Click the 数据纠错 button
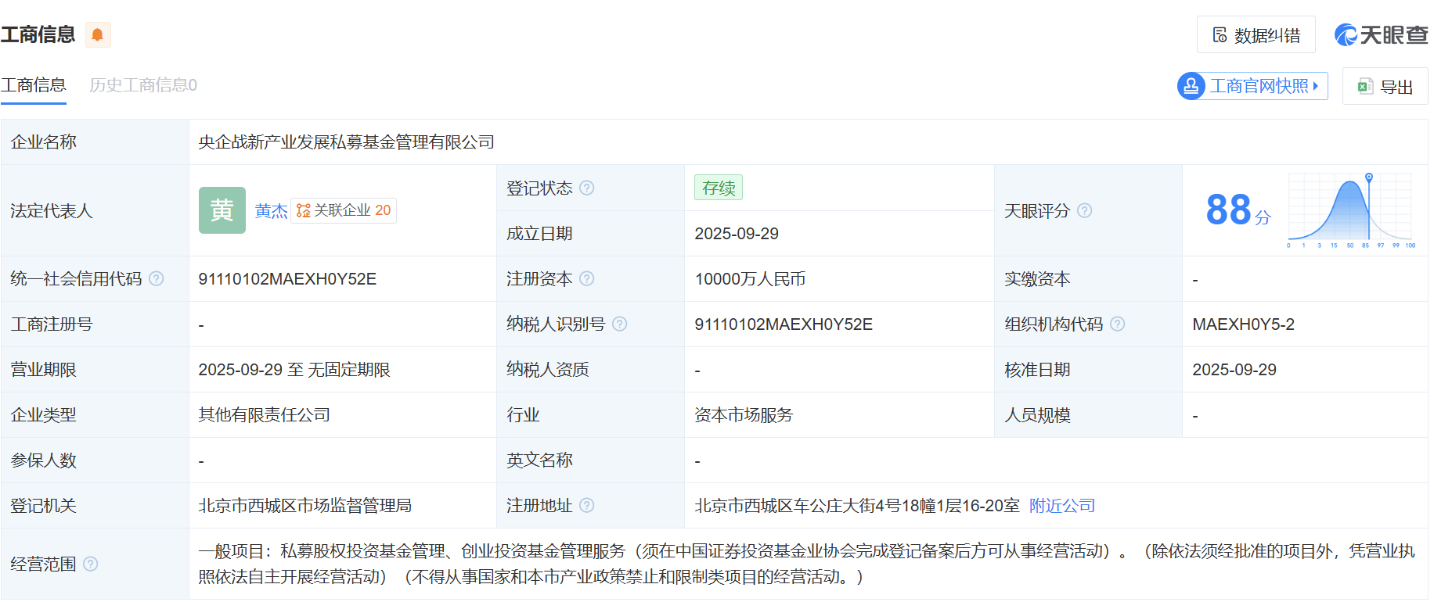The image size is (1434, 602). 1256,35
